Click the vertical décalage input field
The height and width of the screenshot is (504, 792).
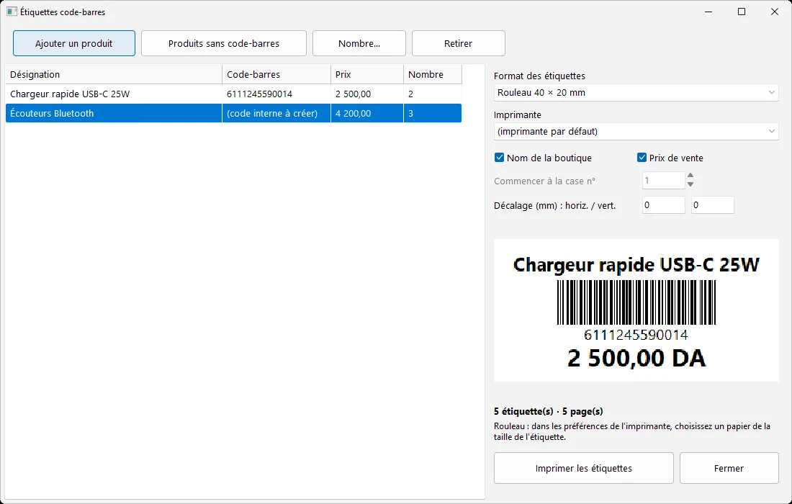[x=712, y=205]
